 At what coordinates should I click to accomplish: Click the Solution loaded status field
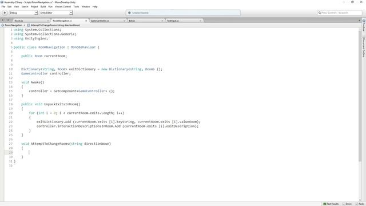point(183,13)
